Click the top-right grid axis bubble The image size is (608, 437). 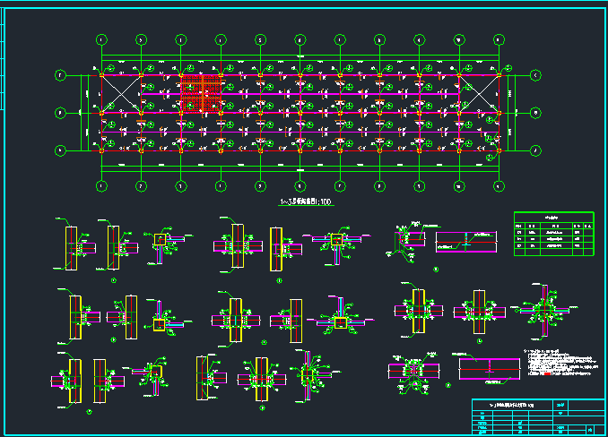(x=499, y=39)
